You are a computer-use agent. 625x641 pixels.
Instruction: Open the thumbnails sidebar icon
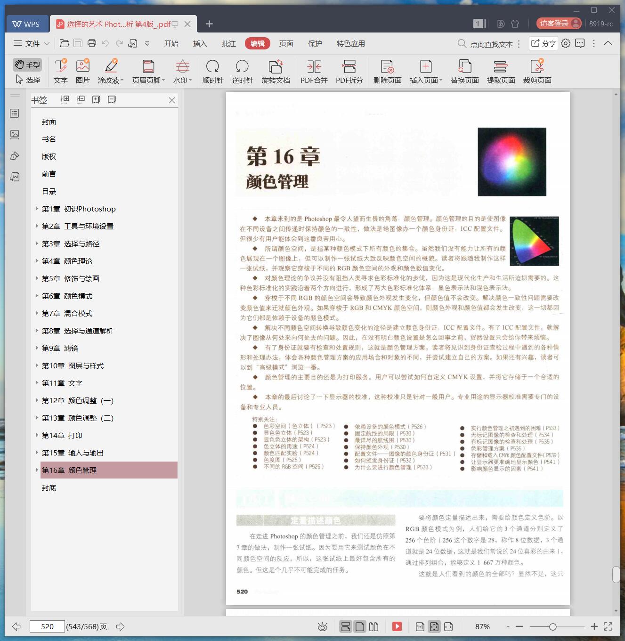[x=15, y=135]
